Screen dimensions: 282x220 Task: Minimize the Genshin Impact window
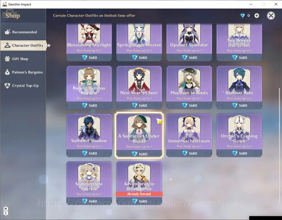pos(251,4)
